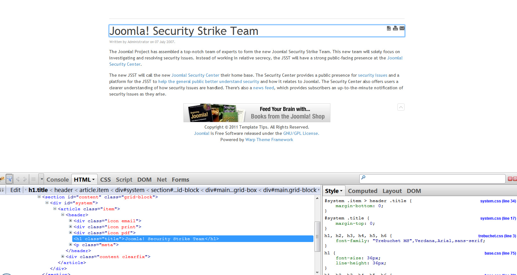
Task: Expand the div class="icon email" node
Action: [x=71, y=220]
